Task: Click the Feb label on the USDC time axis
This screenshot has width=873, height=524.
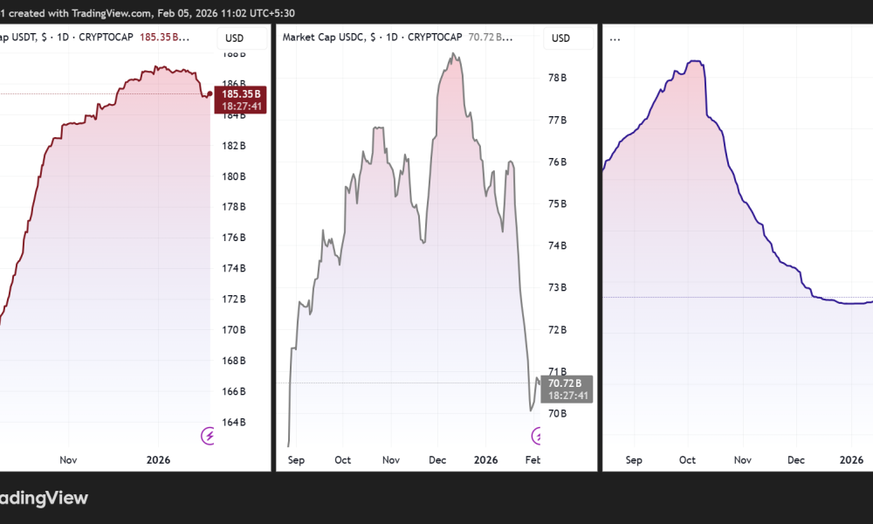Action: pyautogui.click(x=533, y=459)
